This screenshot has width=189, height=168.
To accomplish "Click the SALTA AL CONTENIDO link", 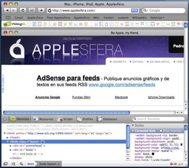I will (x=78, y=39).
